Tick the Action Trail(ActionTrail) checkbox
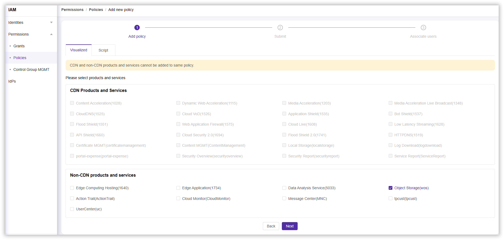 point(72,198)
